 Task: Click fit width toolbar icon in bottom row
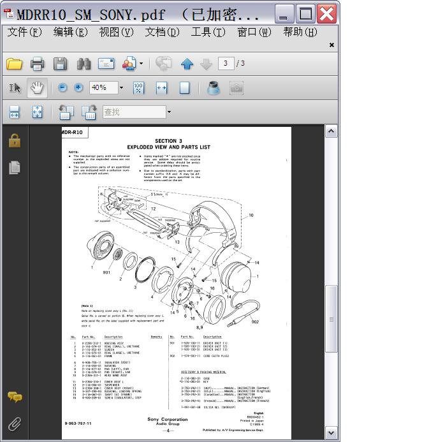point(15,112)
